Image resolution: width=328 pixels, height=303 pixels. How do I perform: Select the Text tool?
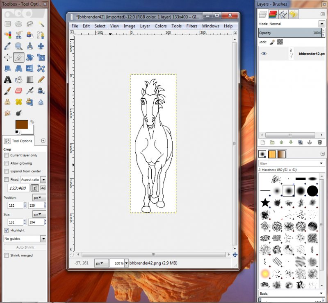click(x=8, y=79)
